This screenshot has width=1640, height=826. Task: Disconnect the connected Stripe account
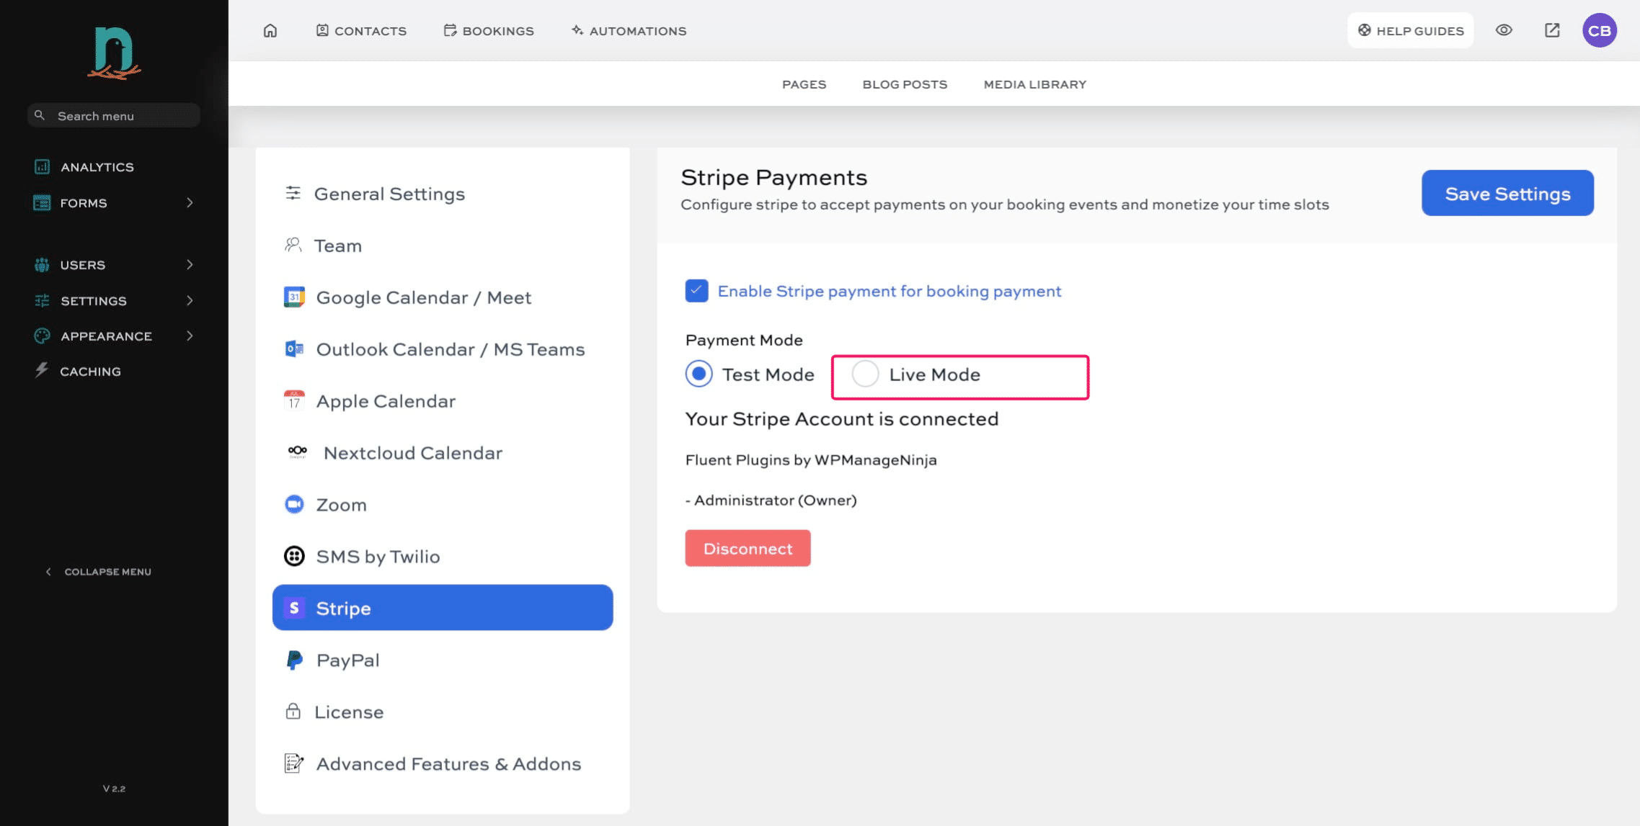(x=748, y=547)
